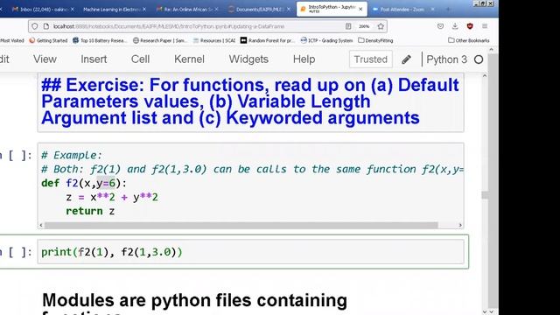Click the page info icon beside localhost
Viewport: 560px width, 315px height.
click(46, 26)
